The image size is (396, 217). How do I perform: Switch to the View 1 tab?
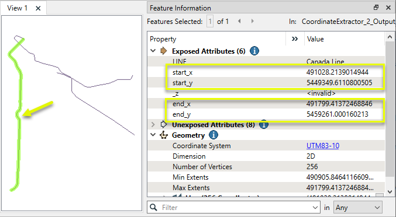point(17,8)
